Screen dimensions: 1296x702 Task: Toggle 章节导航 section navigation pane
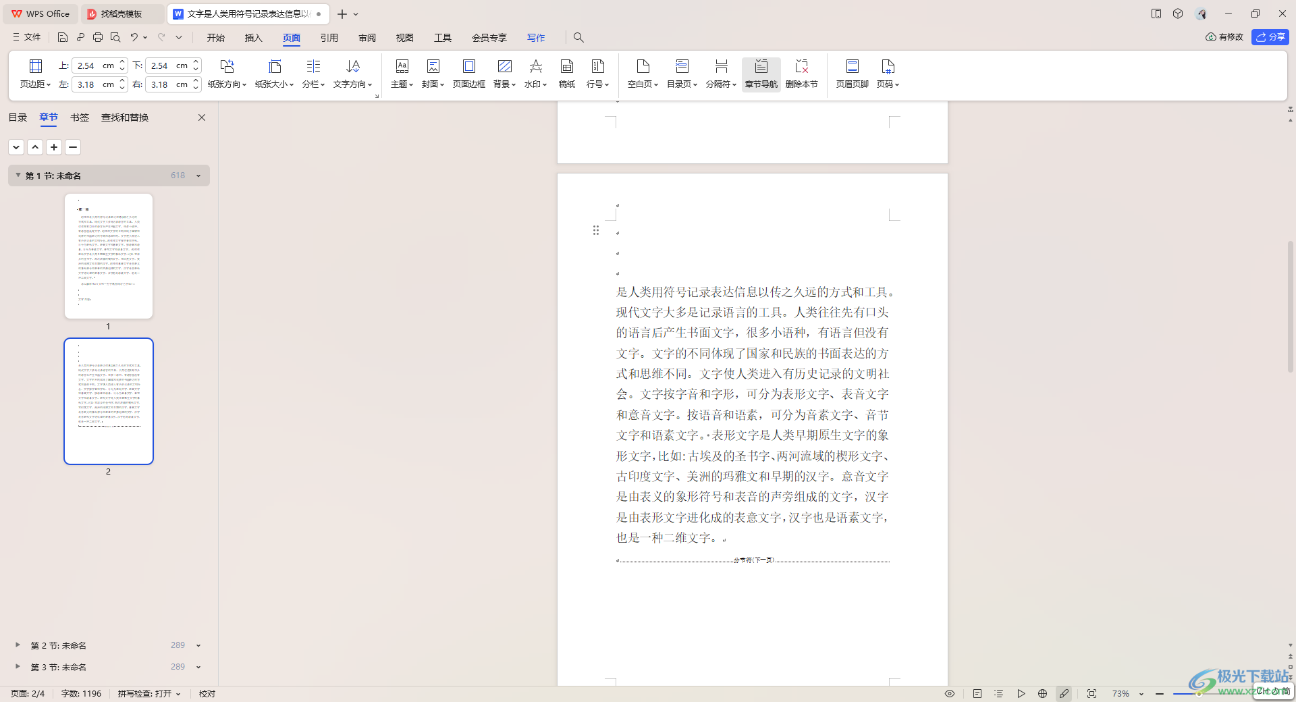(761, 74)
